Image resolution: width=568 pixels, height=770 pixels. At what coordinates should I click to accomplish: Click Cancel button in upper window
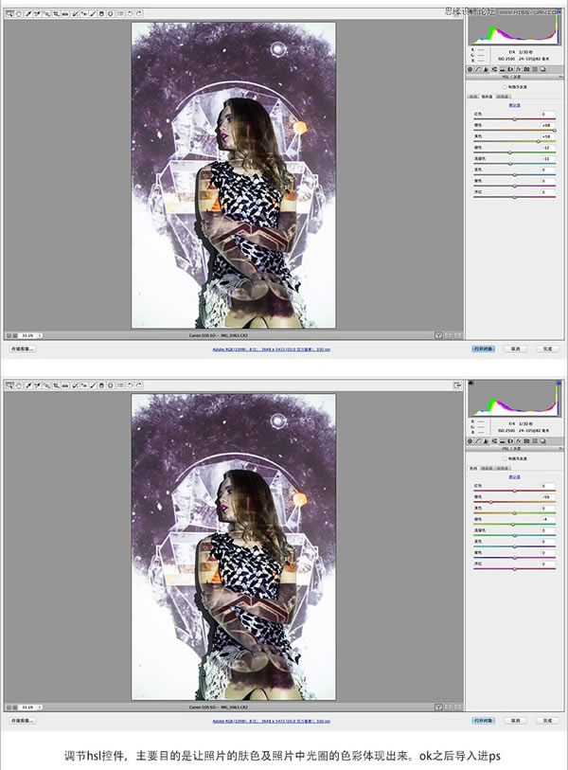pyautogui.click(x=516, y=349)
